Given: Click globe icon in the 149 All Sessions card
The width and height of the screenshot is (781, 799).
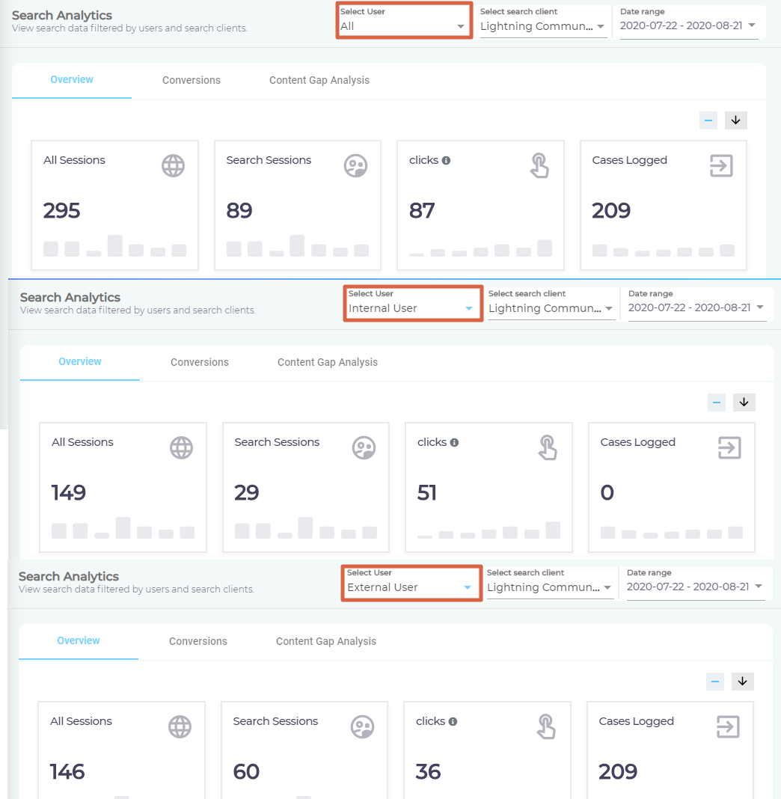Looking at the screenshot, I should [x=181, y=448].
